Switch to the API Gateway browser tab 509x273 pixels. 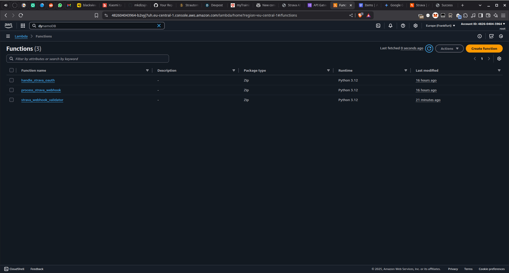(318, 5)
